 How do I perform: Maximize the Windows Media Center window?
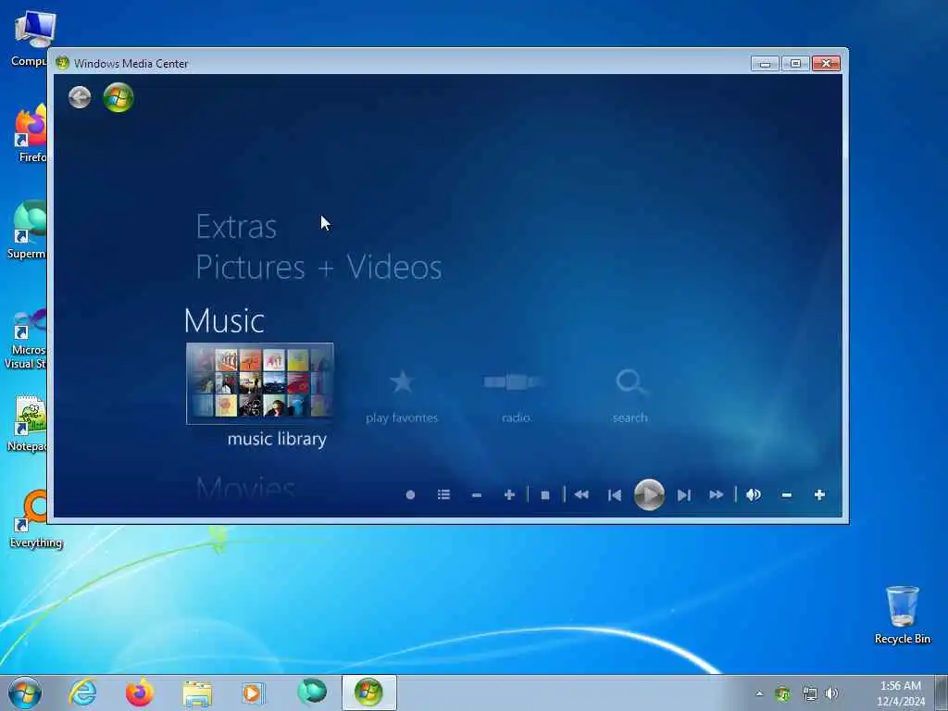(795, 64)
